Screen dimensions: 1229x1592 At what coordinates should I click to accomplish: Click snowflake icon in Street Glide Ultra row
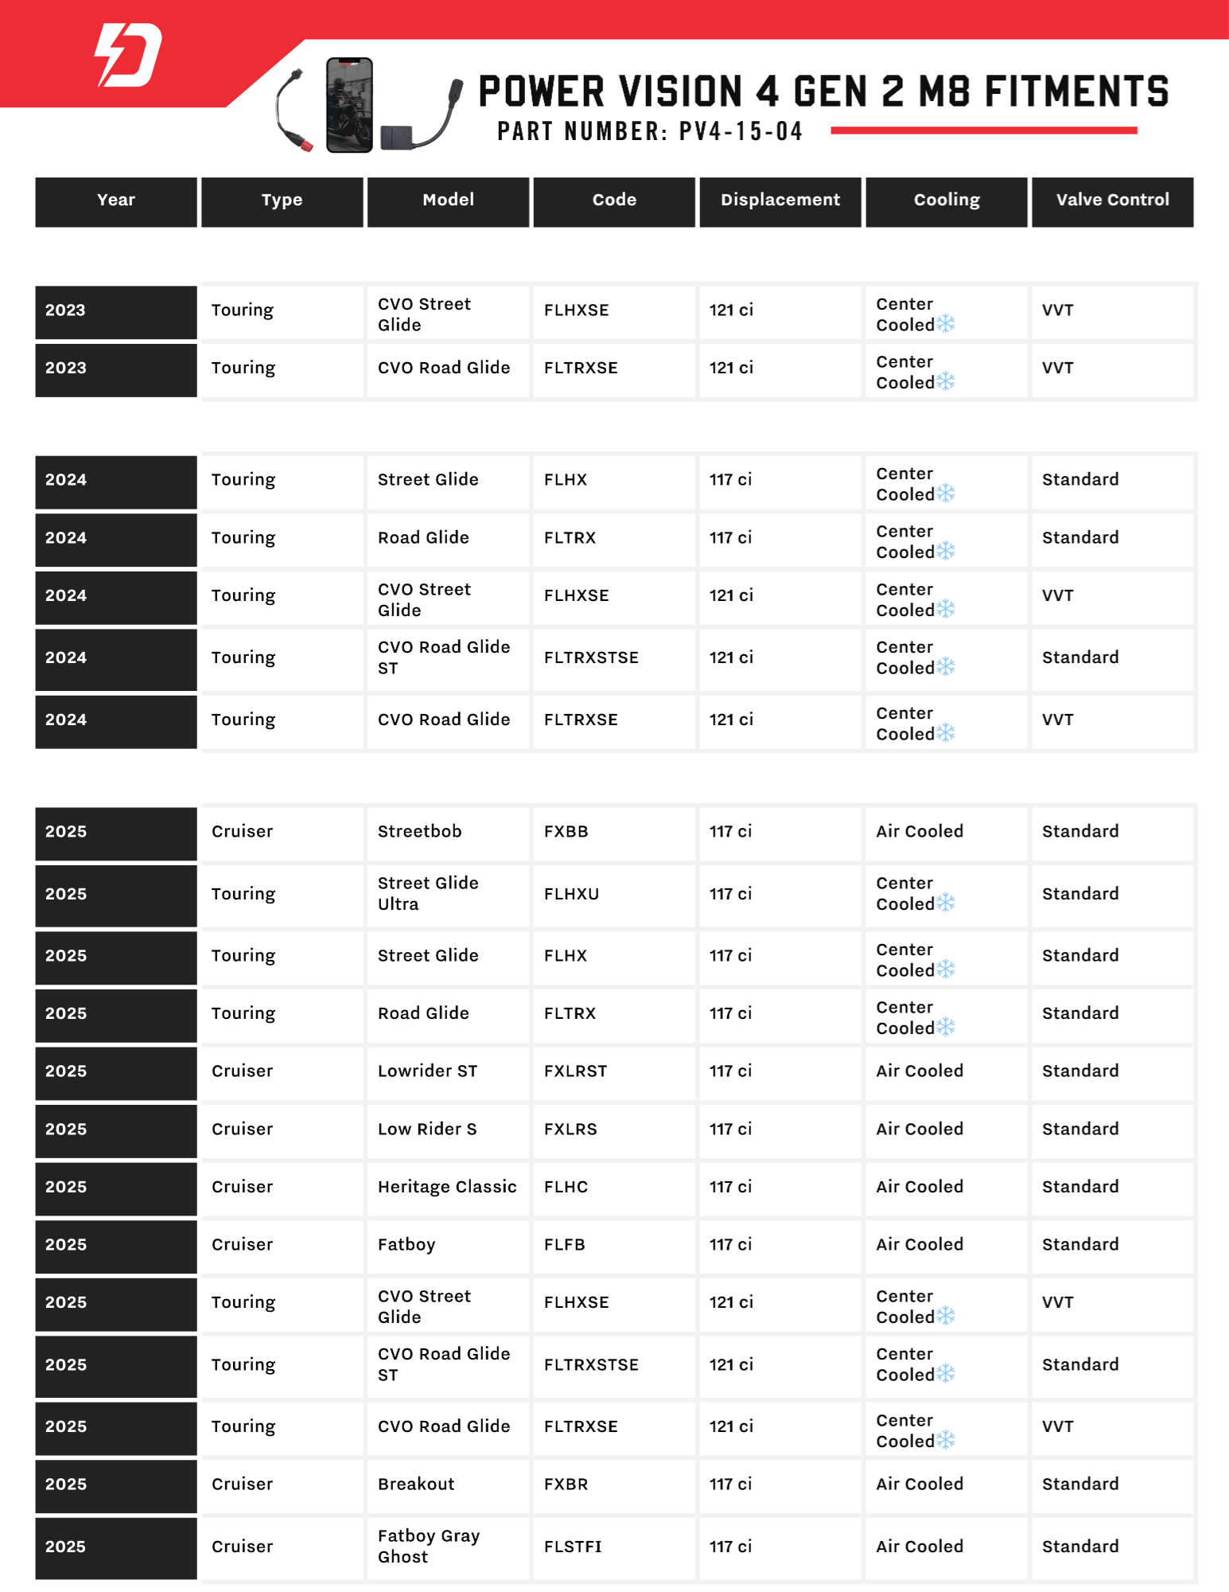tap(945, 903)
